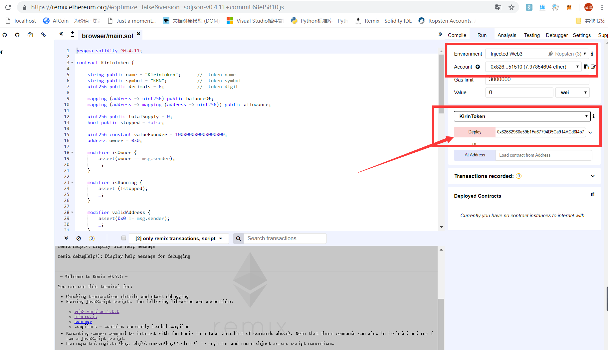Screen dimensions: 608x350
Task: Fold the validAddress modifier at line 28
Action: pyautogui.click(x=72, y=212)
